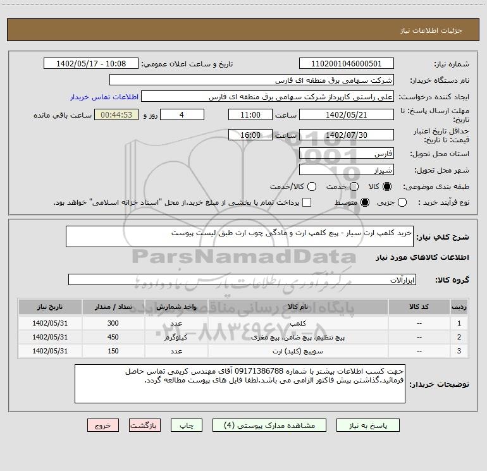This screenshot has height=471, width=487.
Task: Select the خدمت radio button
Action: click(x=354, y=187)
